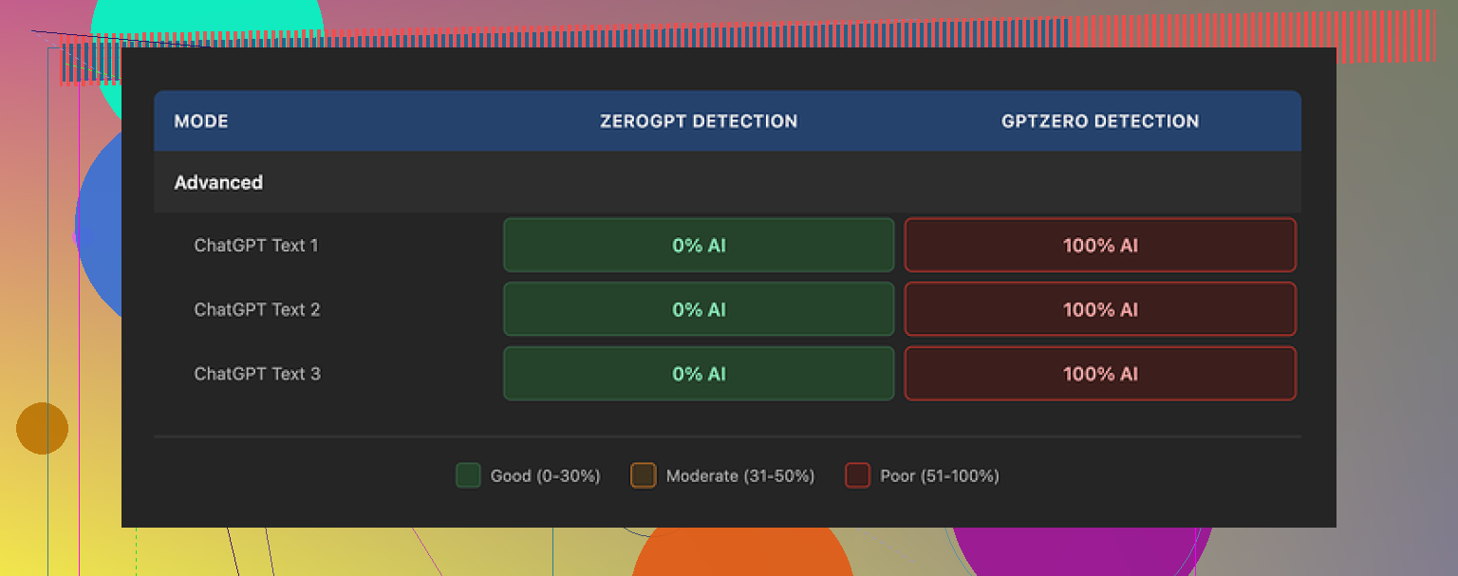Image resolution: width=1458 pixels, height=576 pixels.
Task: Click the ChatGPT Text 1 row label
Action: pos(256,246)
